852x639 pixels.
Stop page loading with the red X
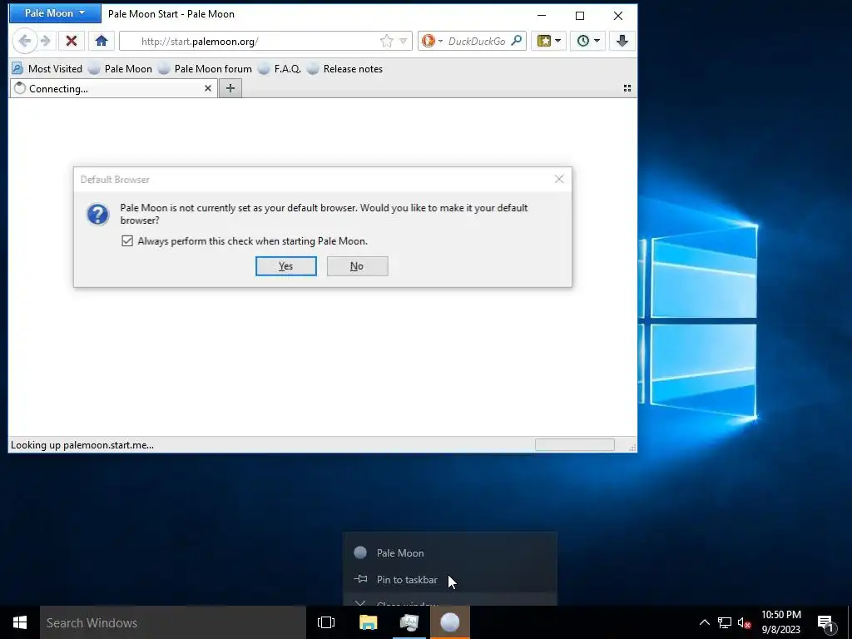coord(72,41)
